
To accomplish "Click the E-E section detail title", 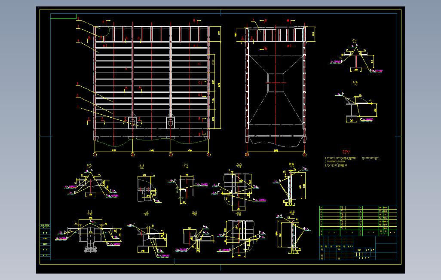I will (x=90, y=212).
